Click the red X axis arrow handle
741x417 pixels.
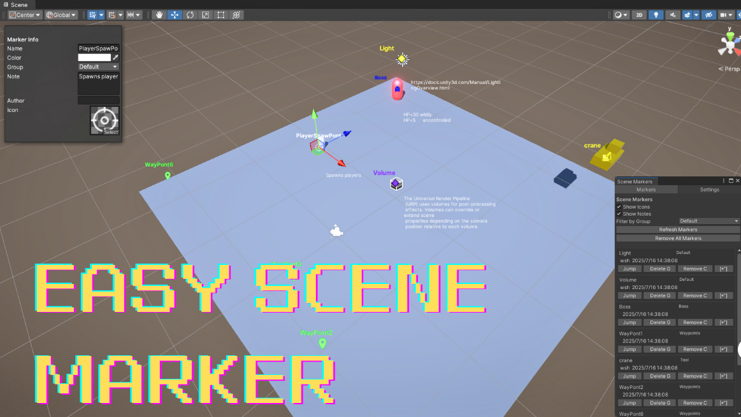pos(342,164)
